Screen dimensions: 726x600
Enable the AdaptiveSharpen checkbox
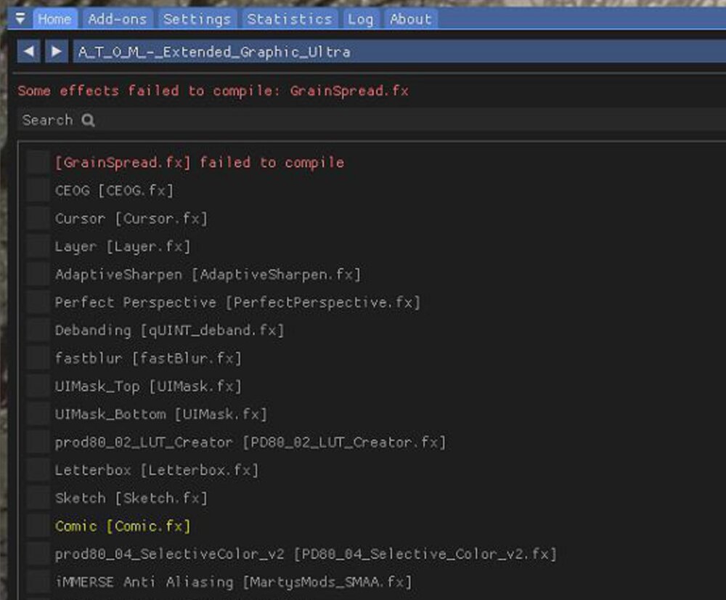(38, 275)
